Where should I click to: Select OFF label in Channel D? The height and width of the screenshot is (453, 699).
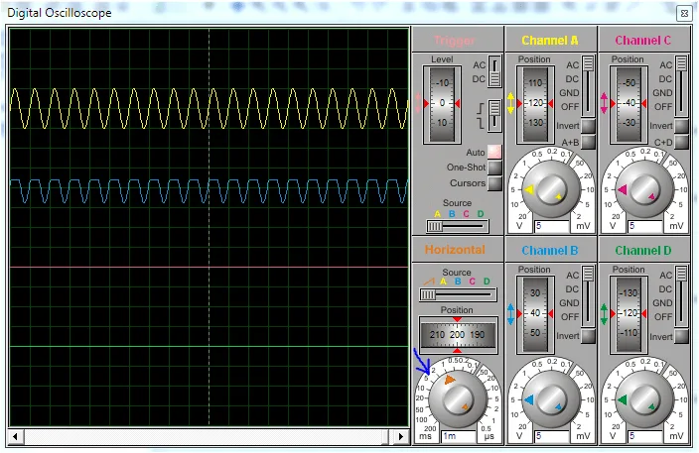point(663,317)
